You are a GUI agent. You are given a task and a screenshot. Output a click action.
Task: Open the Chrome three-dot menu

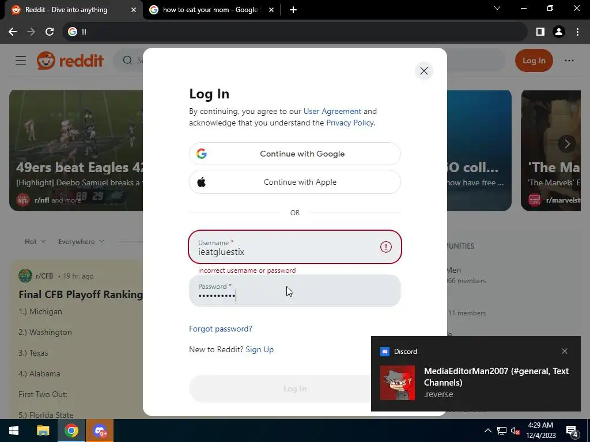click(577, 32)
